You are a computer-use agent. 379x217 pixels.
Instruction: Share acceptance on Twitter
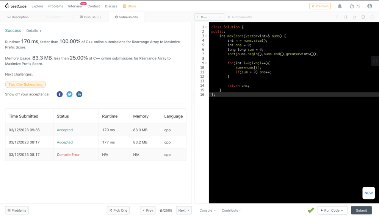click(x=69, y=94)
